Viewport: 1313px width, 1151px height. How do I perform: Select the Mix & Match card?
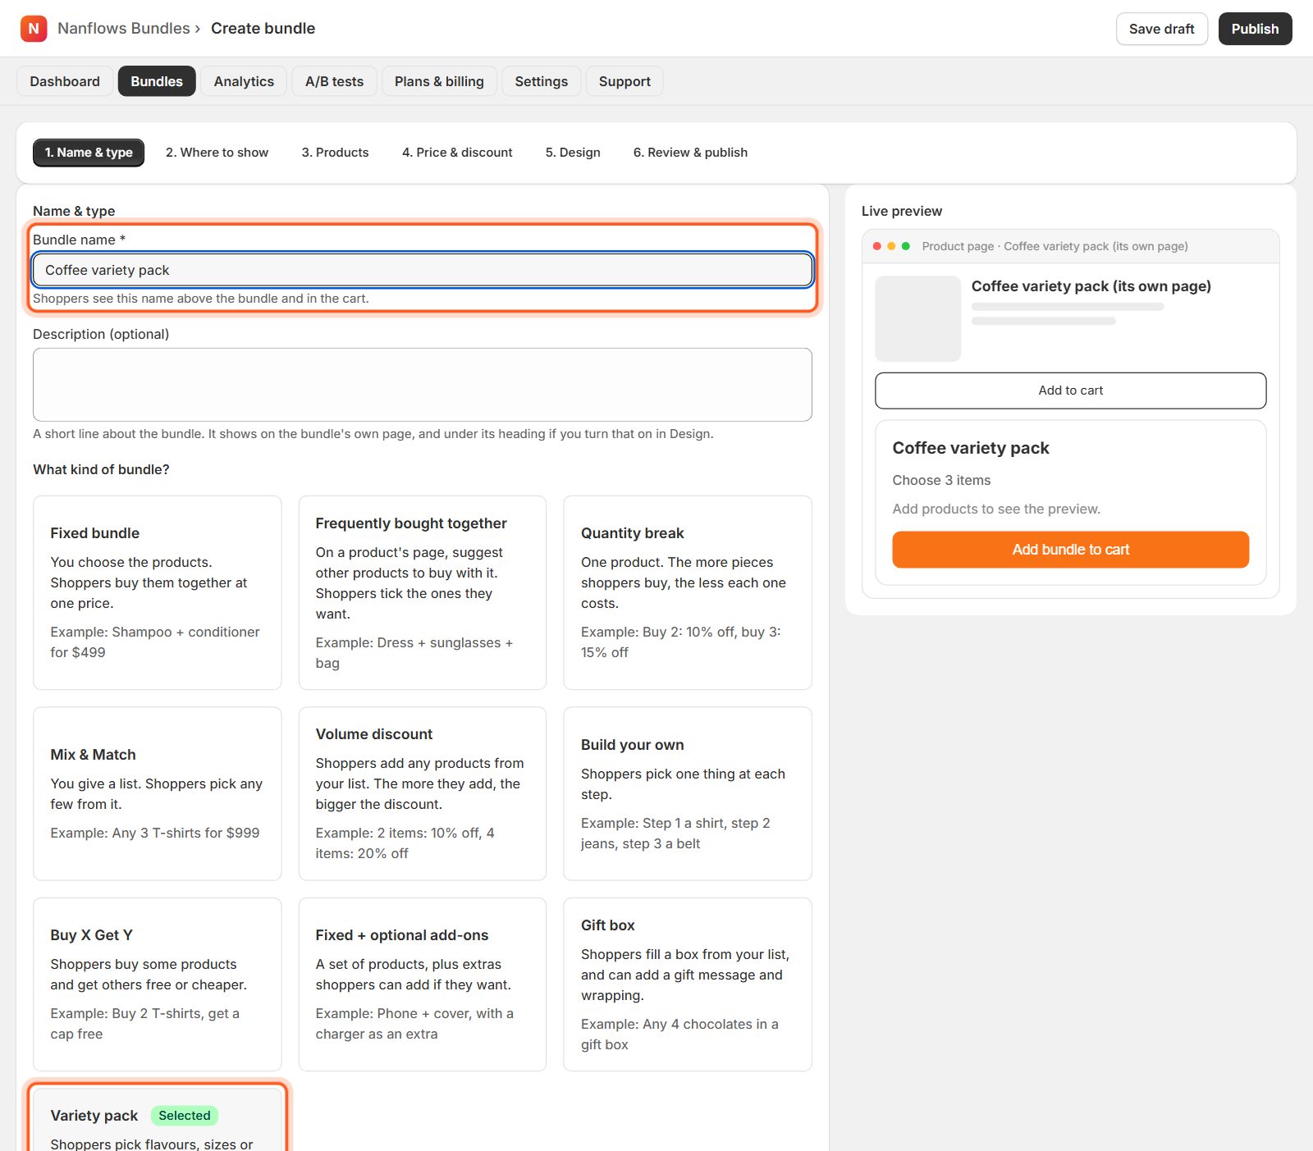coord(158,793)
